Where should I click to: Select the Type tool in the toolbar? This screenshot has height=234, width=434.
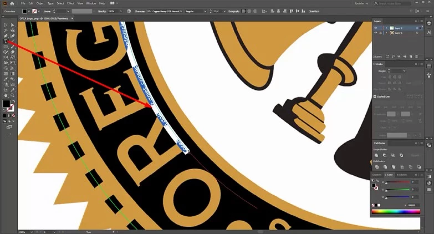[6, 41]
